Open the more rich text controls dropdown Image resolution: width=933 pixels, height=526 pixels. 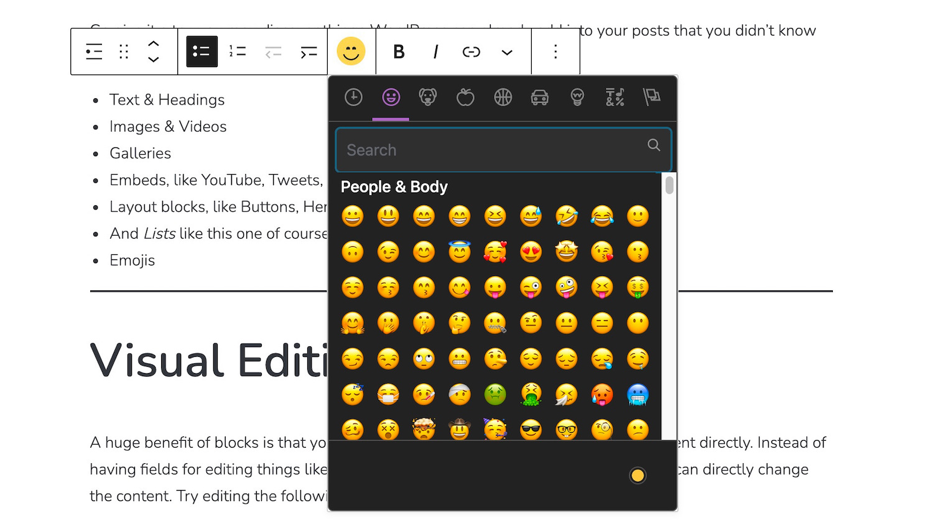point(507,52)
